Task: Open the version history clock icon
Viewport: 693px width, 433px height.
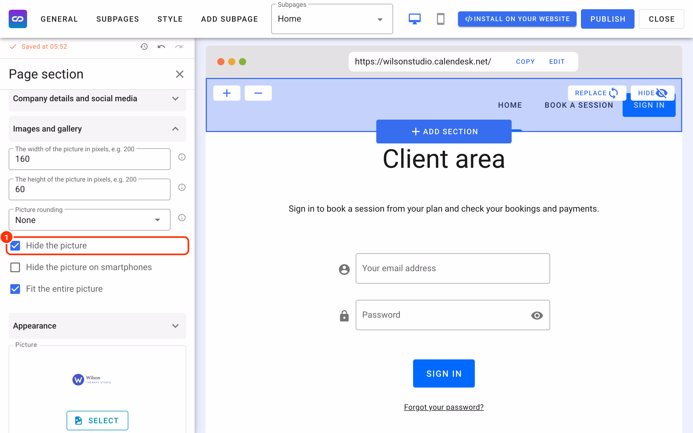Action: 144,46
